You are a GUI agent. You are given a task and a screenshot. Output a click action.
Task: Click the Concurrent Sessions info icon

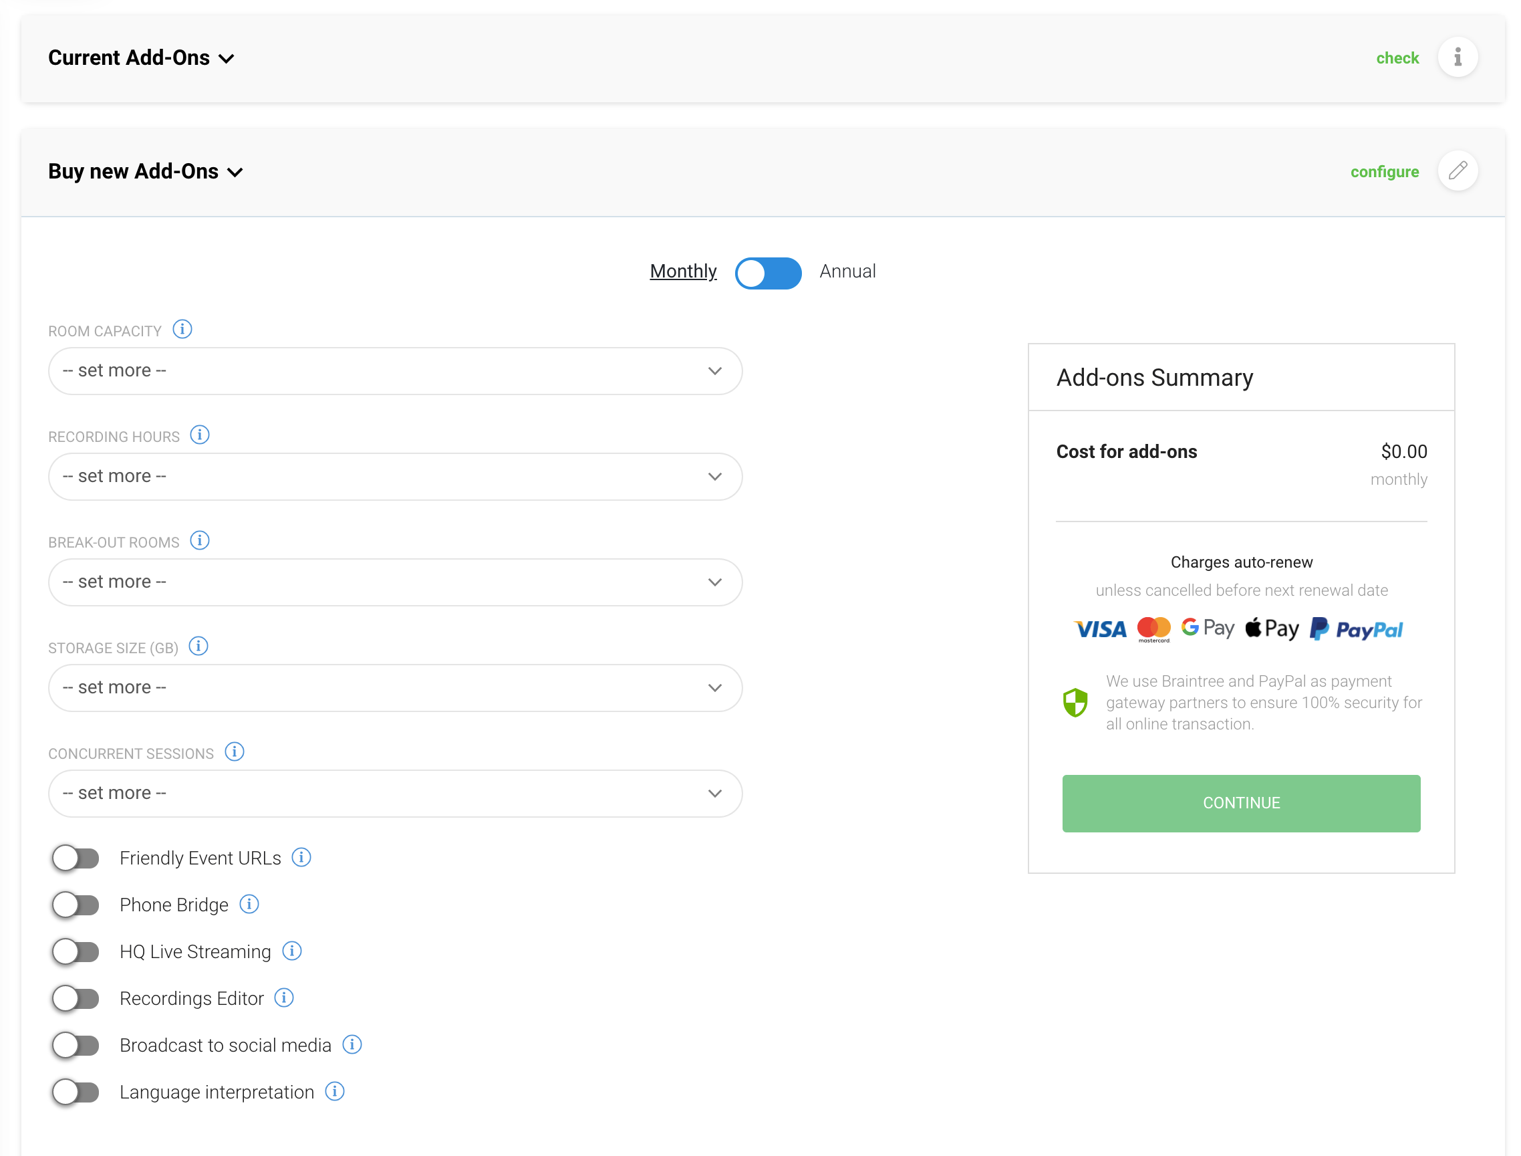(235, 752)
